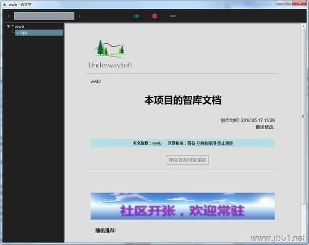Viewport: 309px width, 245px height.
Task: Click the right chevron beside search box
Action: (x=79, y=16)
